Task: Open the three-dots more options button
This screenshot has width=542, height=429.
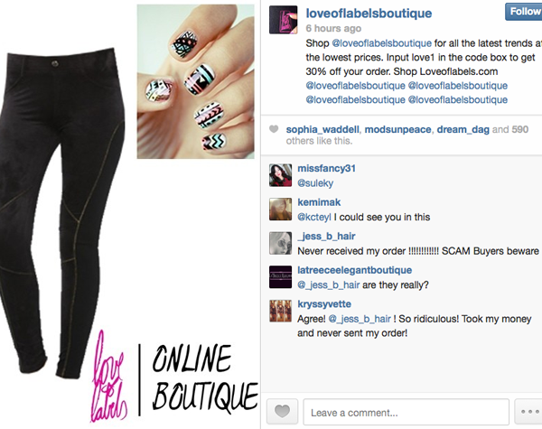Action: [528, 411]
